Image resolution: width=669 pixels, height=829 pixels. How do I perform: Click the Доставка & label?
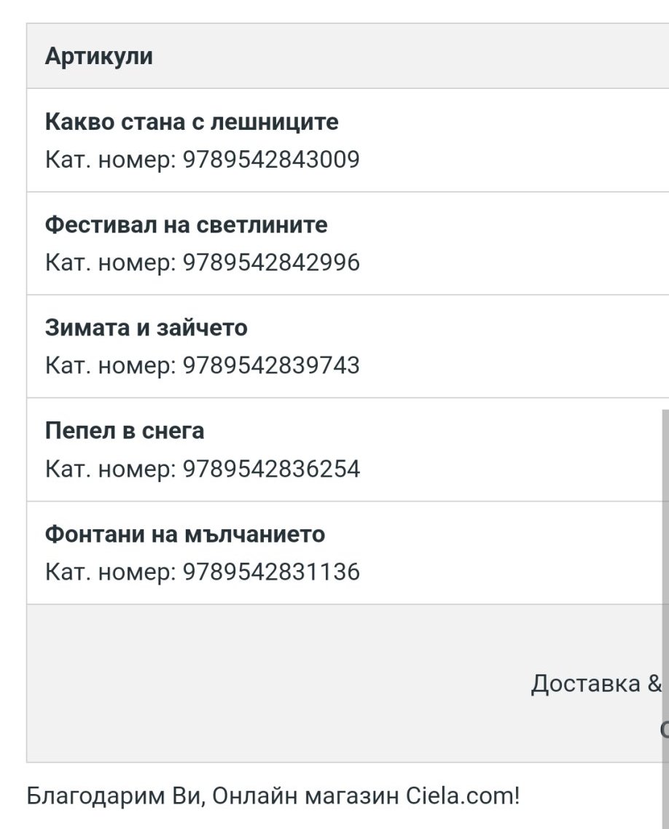point(596,684)
